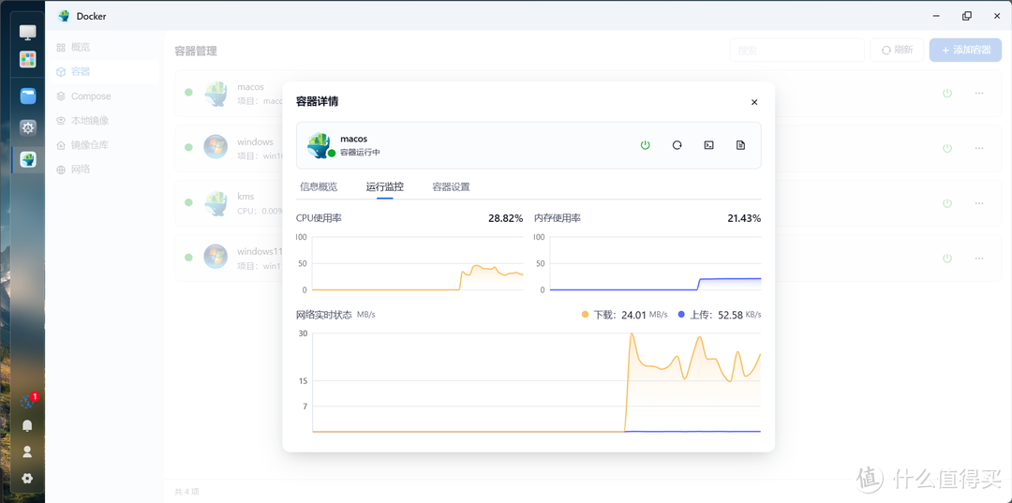
Task: Select 容器 in Docker sidebar
Action: click(x=104, y=71)
